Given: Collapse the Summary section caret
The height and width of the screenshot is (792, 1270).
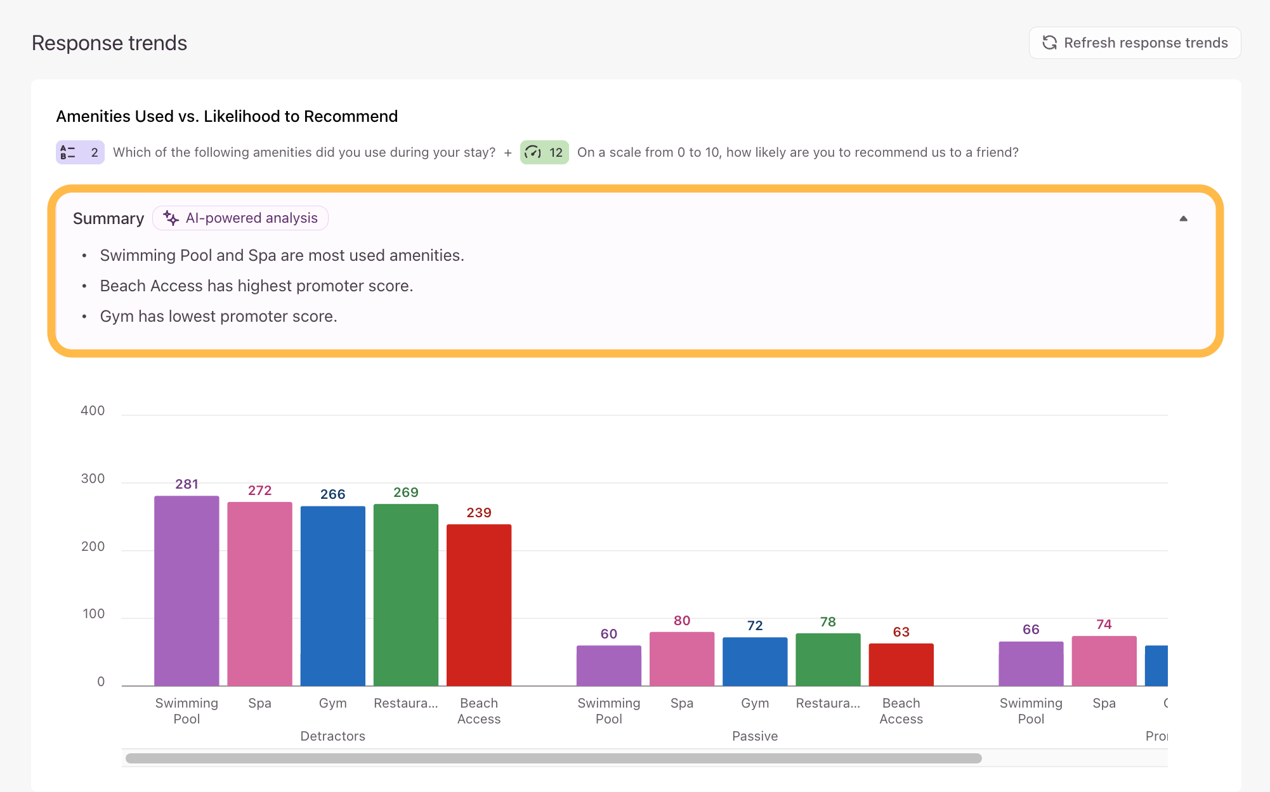Looking at the screenshot, I should coord(1183,218).
